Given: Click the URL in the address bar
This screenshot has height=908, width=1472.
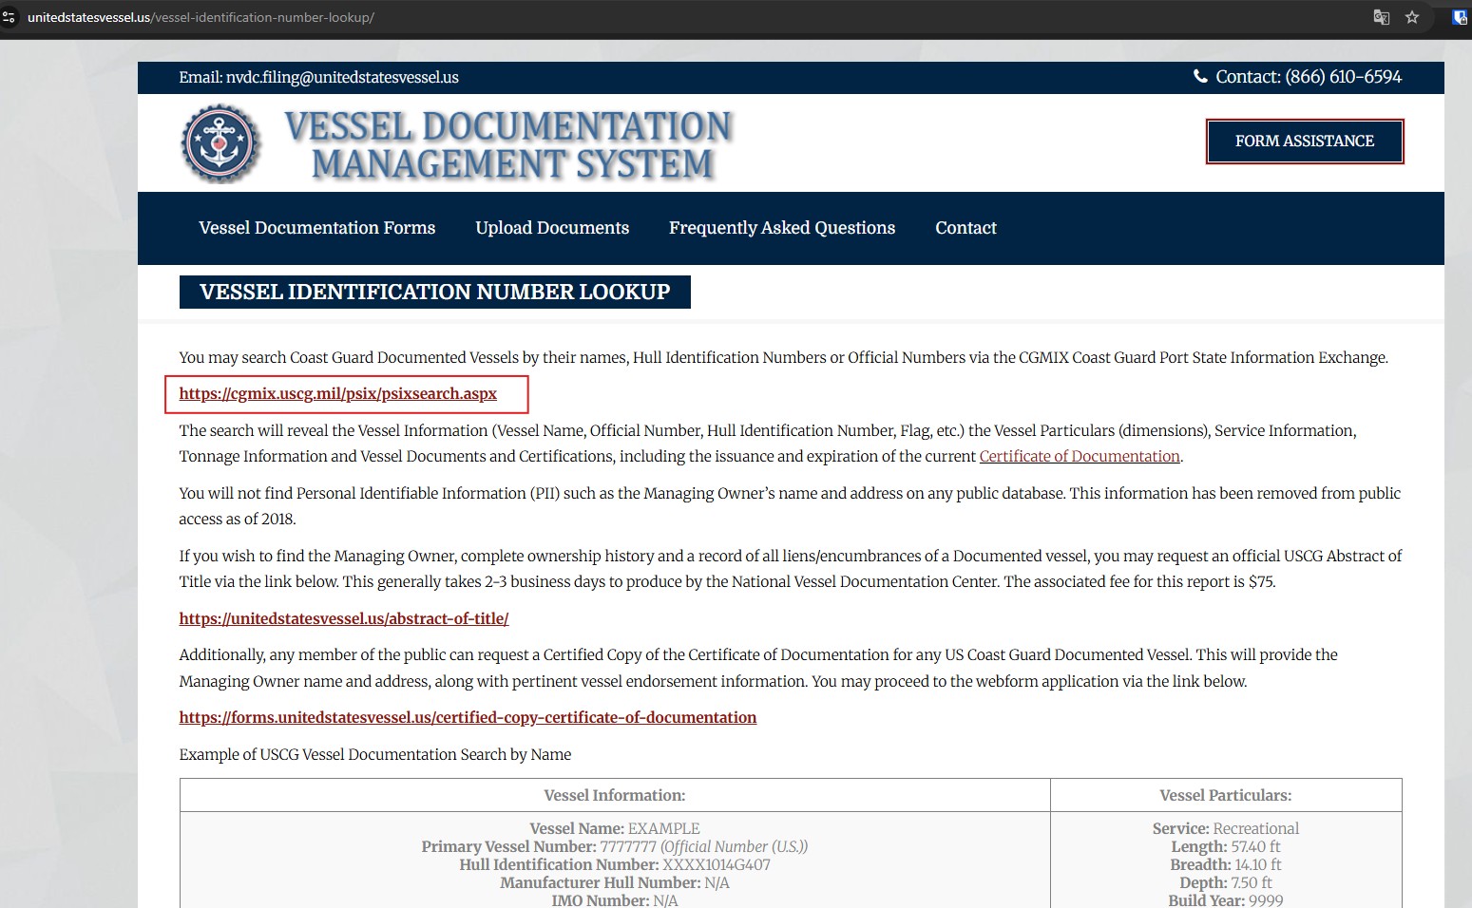Looking at the screenshot, I should tap(201, 17).
